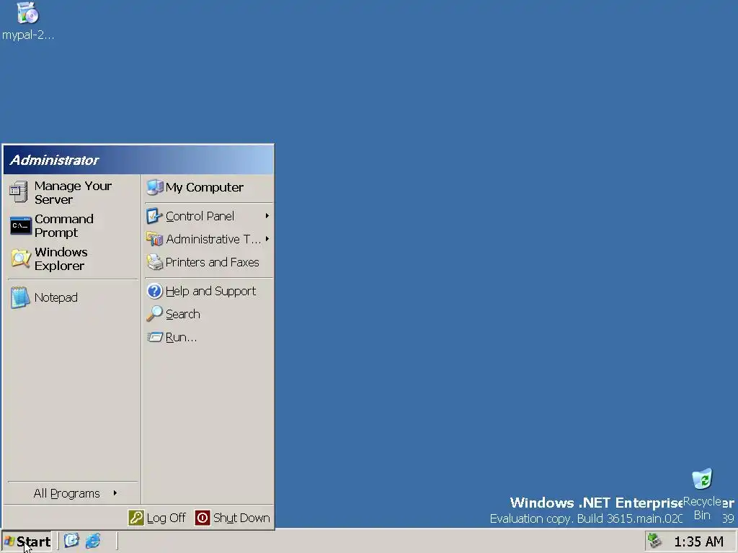Click the red Shut Down power icon
Image resolution: width=738 pixels, height=553 pixels.
coord(203,518)
